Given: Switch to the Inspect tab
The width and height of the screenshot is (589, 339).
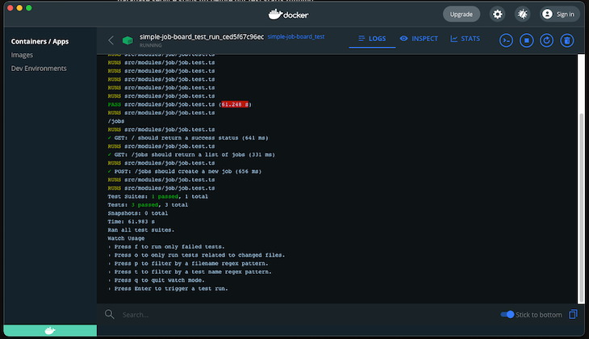Looking at the screenshot, I should click(x=419, y=39).
